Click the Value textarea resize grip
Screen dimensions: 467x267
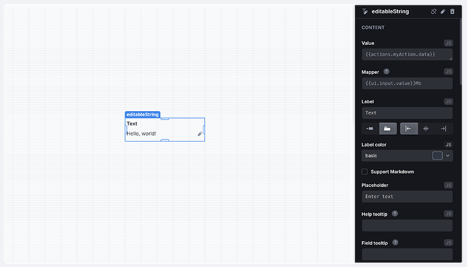click(x=451, y=58)
